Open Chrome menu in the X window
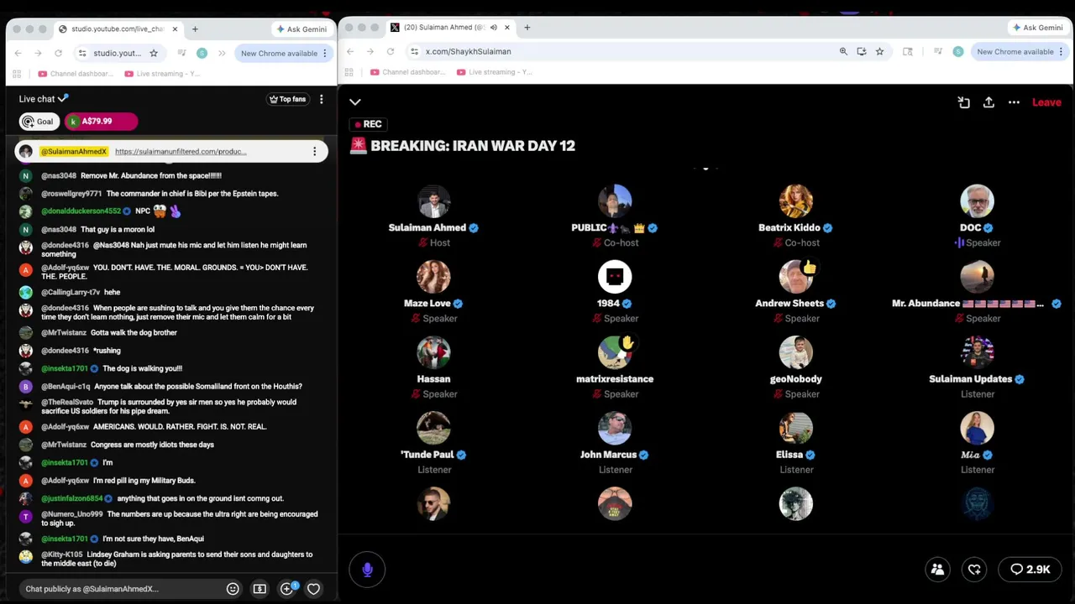Screen dimensions: 1075x604 (1061, 52)
